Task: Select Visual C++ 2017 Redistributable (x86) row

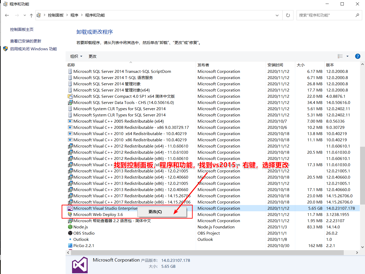Action: tap(213, 202)
